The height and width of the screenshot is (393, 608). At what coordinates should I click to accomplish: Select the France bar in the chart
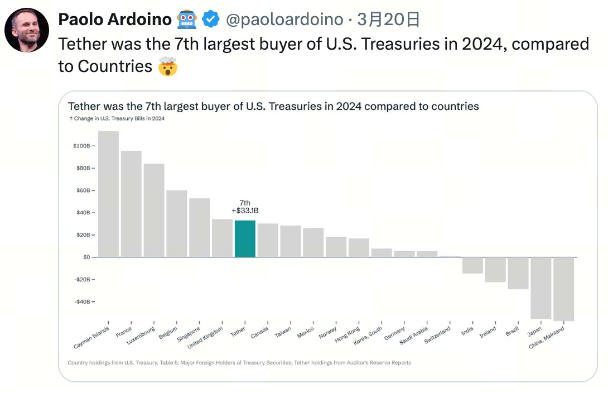tap(131, 204)
